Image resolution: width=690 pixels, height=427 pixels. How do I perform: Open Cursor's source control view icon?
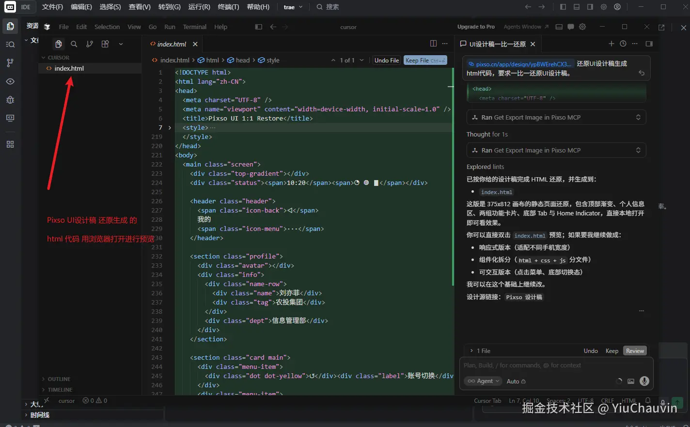[90, 44]
